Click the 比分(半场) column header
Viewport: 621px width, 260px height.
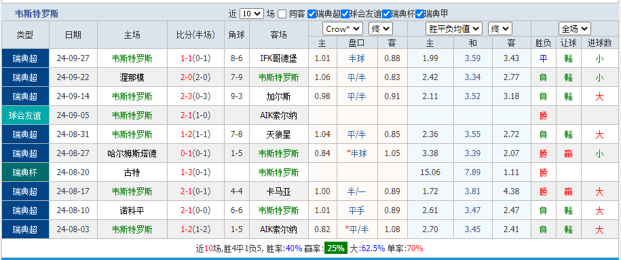pos(195,35)
